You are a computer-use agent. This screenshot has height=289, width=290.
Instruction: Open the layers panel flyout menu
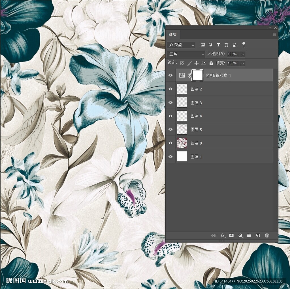pos(274,34)
